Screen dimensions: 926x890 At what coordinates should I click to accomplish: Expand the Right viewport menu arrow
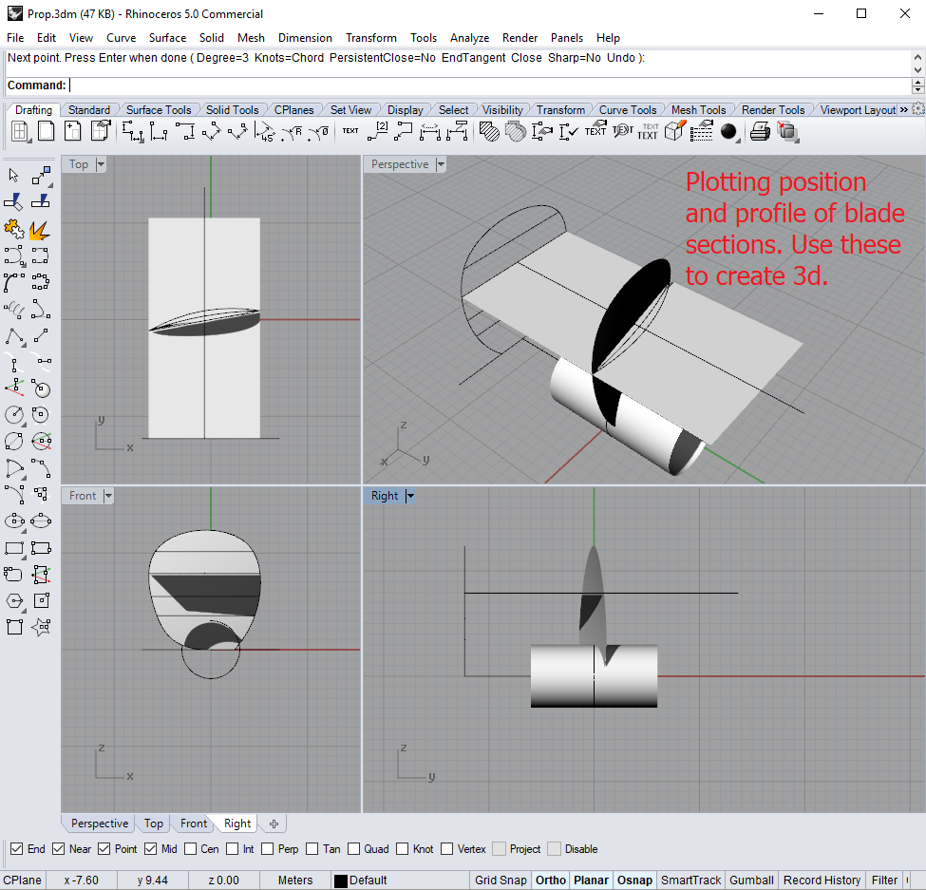pyautogui.click(x=410, y=496)
